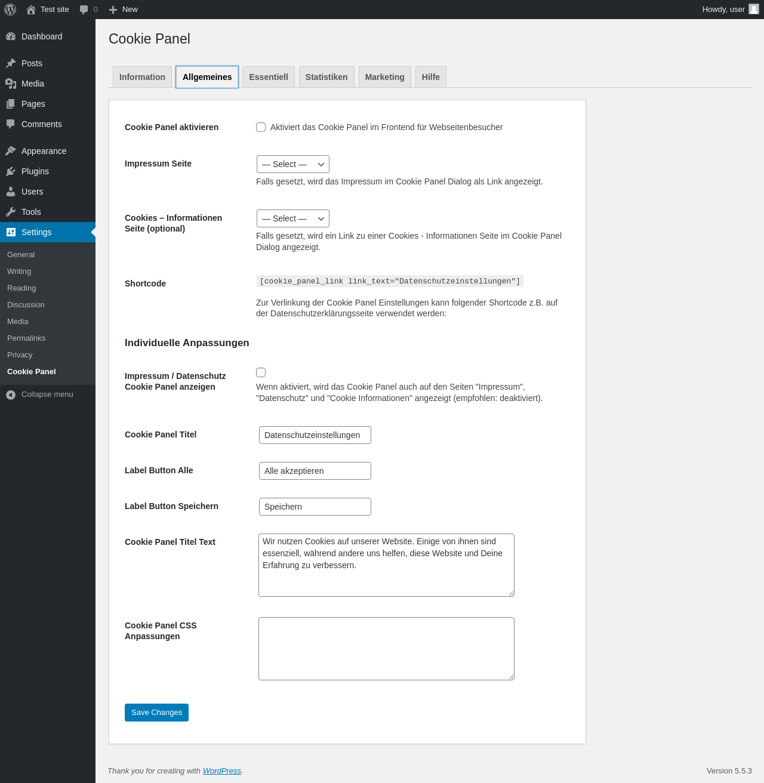Click the Tools label in the sidebar

(x=31, y=212)
